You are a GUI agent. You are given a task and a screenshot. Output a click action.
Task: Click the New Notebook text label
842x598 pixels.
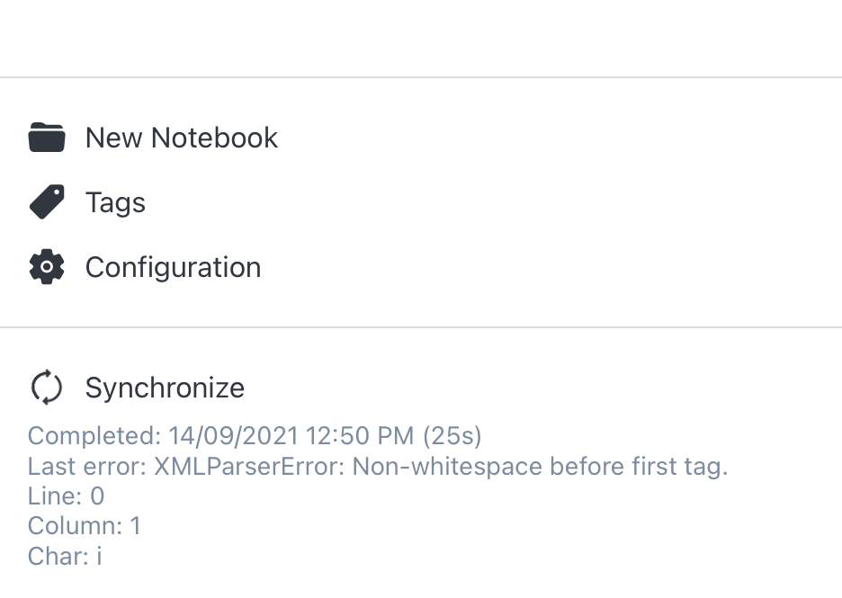[181, 137]
